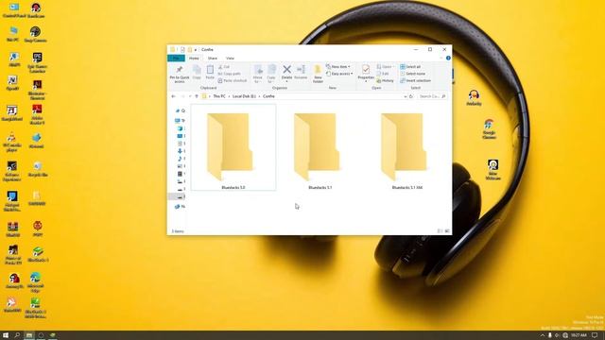
Task: Click the Control Panel desktop shortcut
Action: point(14,10)
